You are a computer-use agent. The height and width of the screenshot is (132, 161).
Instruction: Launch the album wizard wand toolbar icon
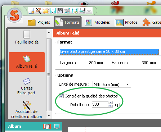coord(39,11)
